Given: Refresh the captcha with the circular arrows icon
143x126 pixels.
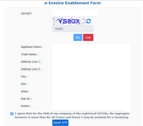Looking at the screenshot, I should (x=89, y=21).
